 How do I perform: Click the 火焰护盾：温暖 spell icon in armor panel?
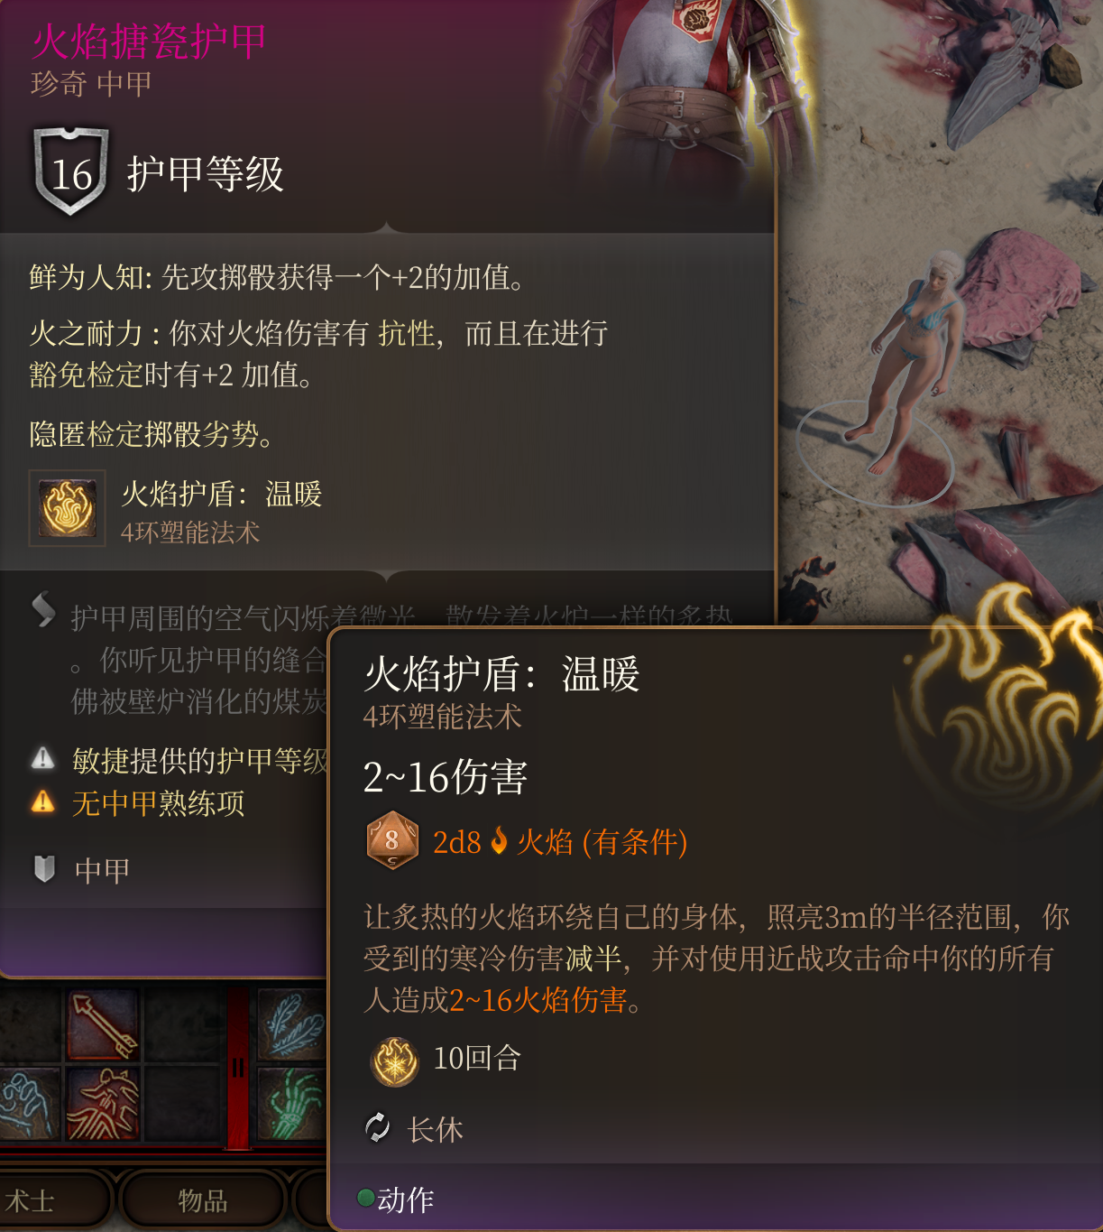pos(68,508)
